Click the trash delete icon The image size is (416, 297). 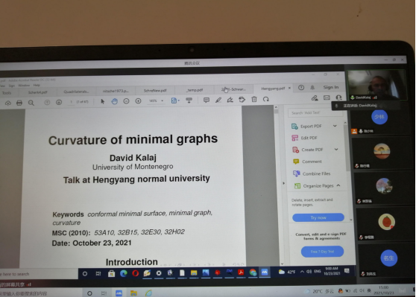(254, 99)
